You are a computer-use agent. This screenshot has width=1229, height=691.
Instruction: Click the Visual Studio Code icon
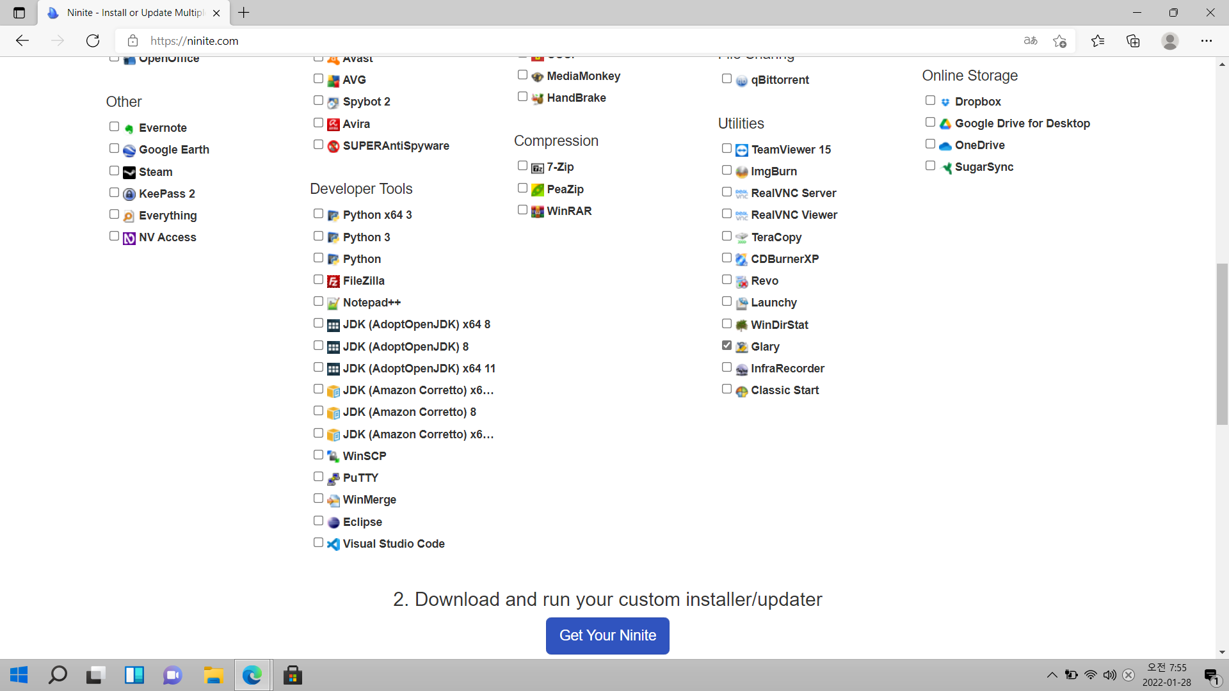(333, 544)
